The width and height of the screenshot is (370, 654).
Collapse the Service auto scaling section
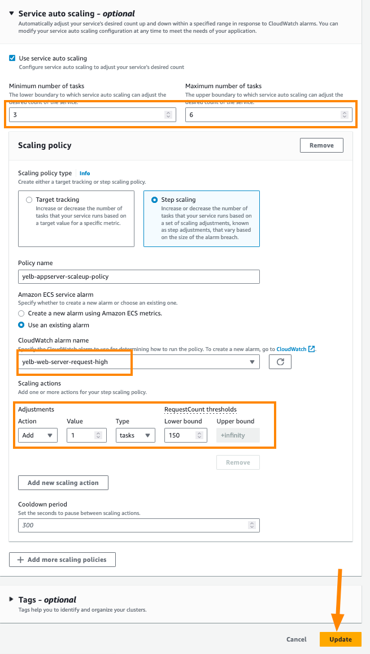tap(12, 14)
